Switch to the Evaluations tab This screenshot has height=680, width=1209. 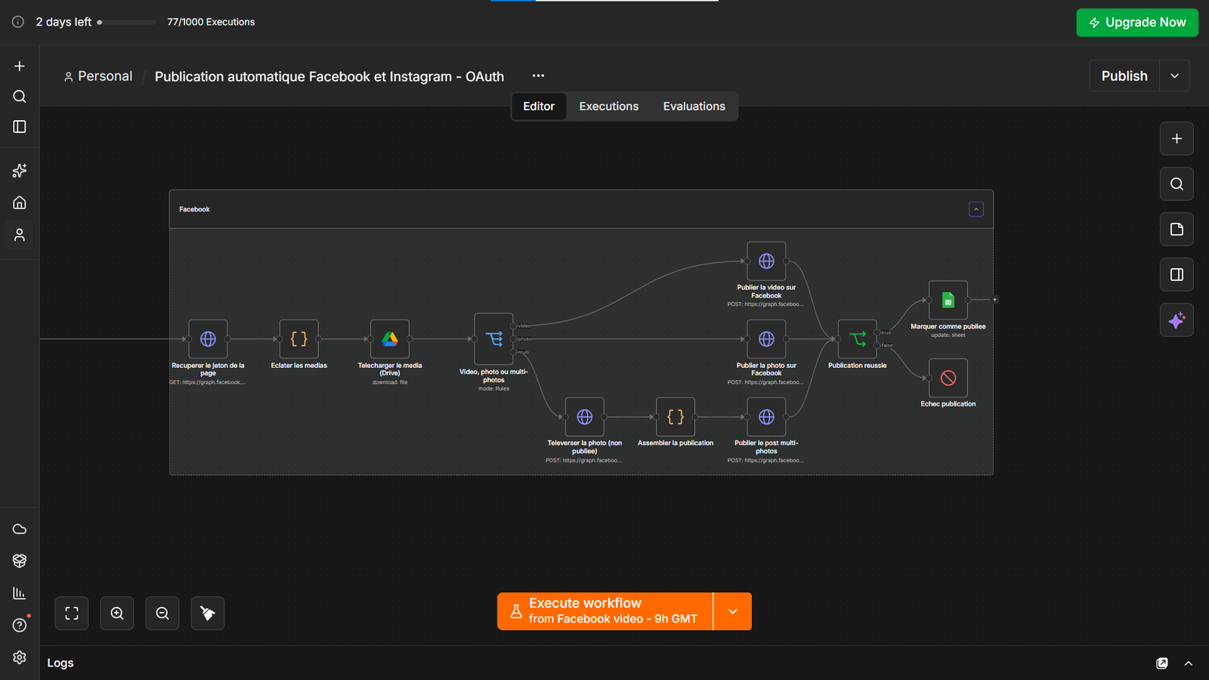click(x=694, y=107)
